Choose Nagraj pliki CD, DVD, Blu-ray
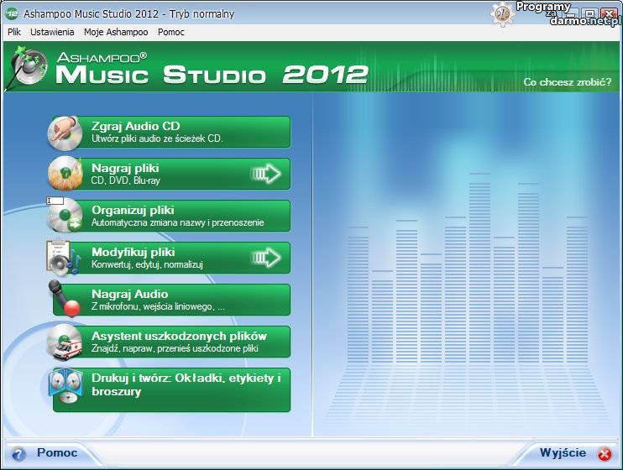This screenshot has width=623, height=470. (x=171, y=174)
